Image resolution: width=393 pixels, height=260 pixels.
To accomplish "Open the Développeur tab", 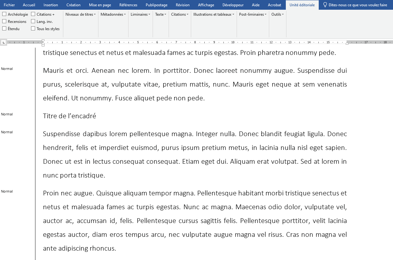I will pos(233,5).
